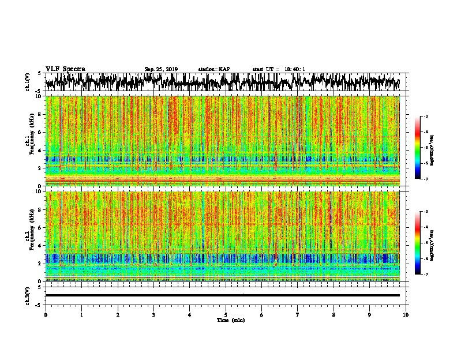Click the log(PSD) label beside ch.2 color scale
457x353 pixels.
coord(432,245)
